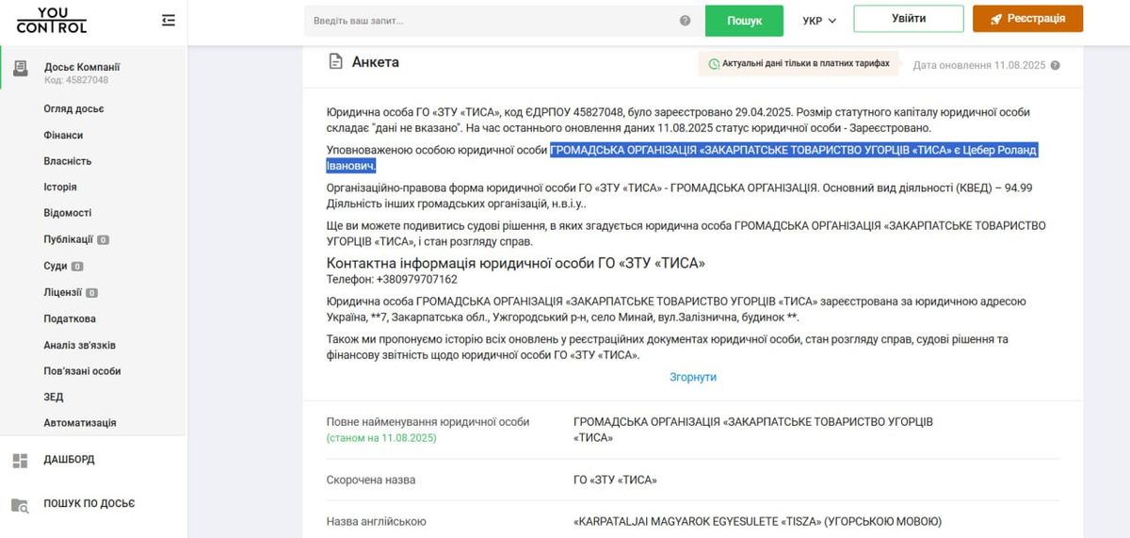This screenshot has height=538, width=1130.
Task: Click the Дата оновлення 11.08.2025 text
Action: (x=979, y=66)
